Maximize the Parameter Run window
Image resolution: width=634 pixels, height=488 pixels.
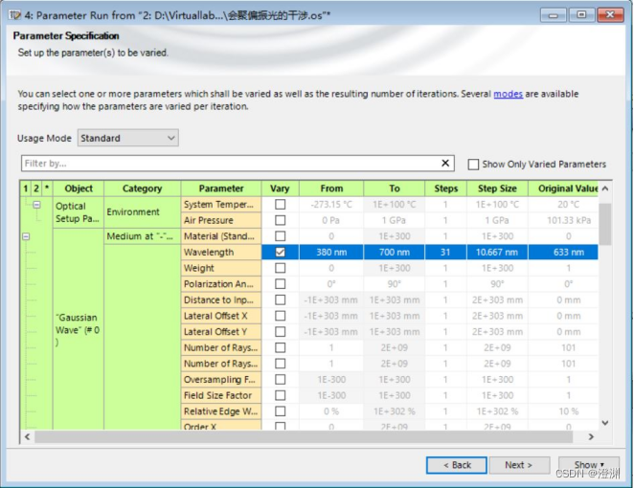click(x=581, y=14)
